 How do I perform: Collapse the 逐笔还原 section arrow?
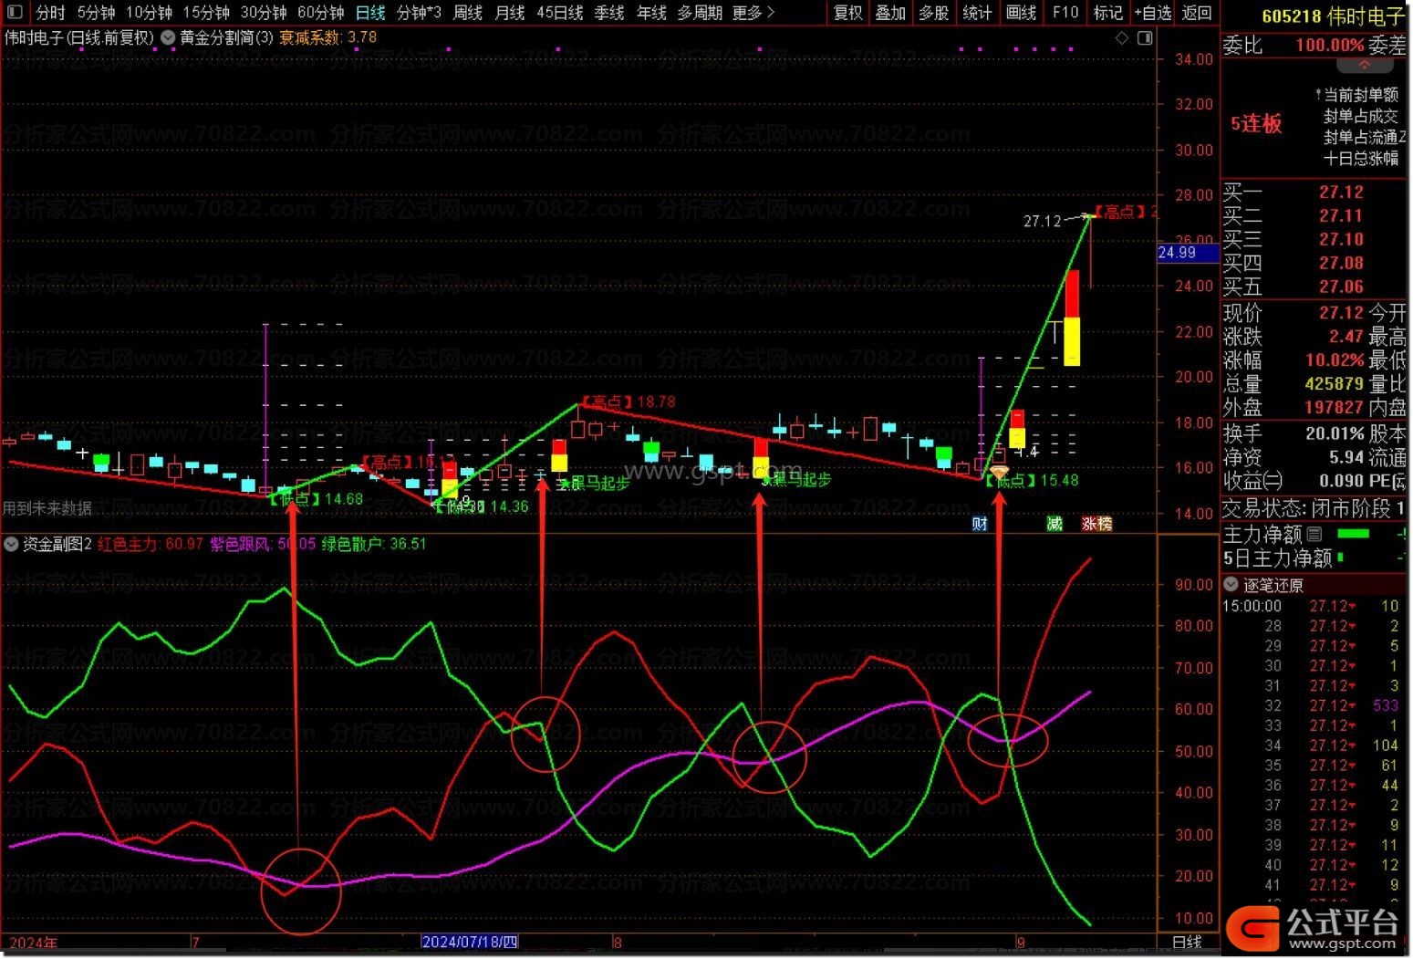pos(1231,585)
